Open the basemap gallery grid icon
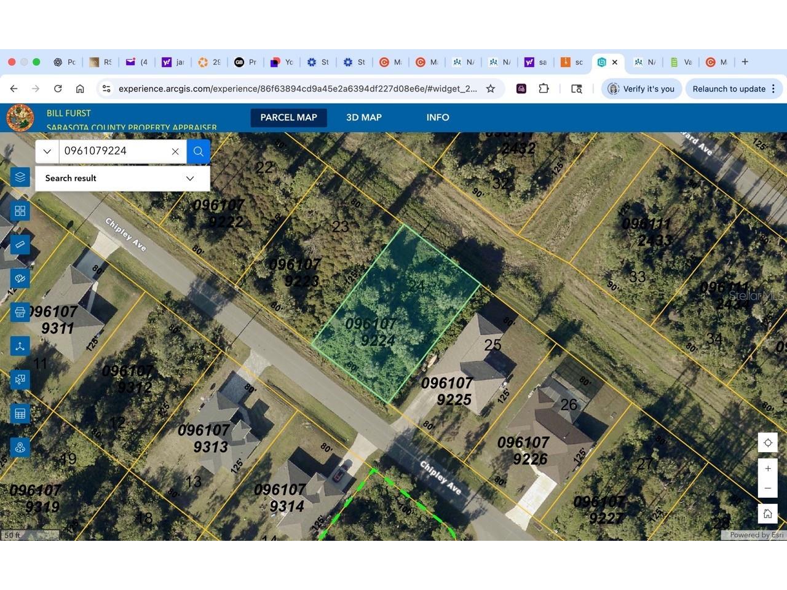 (20, 211)
